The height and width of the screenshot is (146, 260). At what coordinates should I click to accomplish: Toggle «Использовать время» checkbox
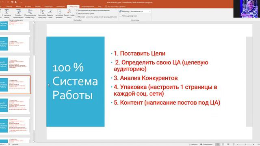[77, 13]
